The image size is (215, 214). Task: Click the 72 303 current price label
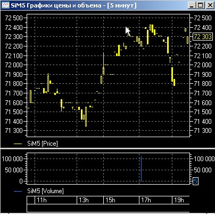click(203, 37)
